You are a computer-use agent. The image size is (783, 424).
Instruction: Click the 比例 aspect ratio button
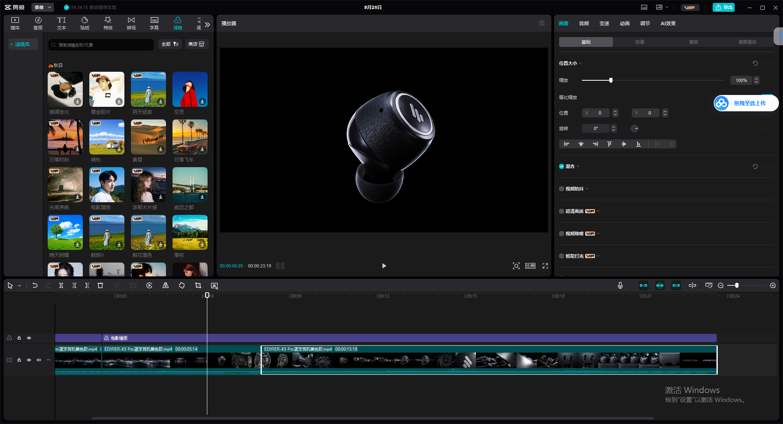click(x=530, y=266)
